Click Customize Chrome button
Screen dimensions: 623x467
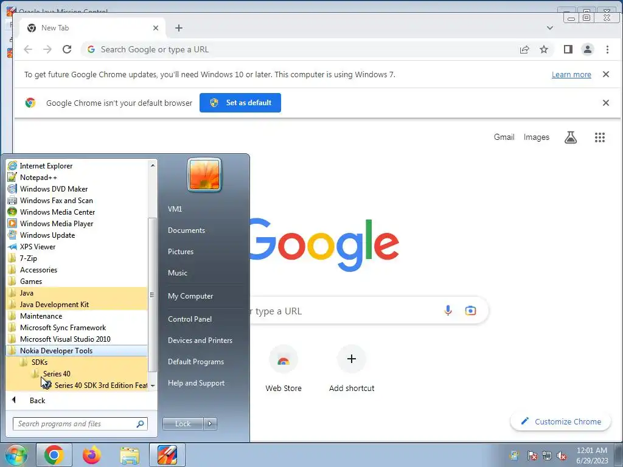pyautogui.click(x=560, y=422)
